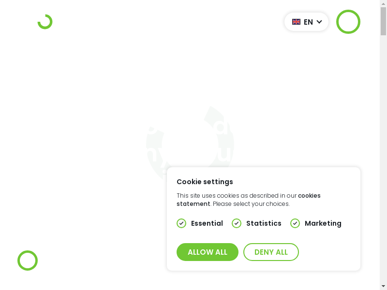
Task: Click the green circle widget at bottom left
Action: tap(28, 261)
